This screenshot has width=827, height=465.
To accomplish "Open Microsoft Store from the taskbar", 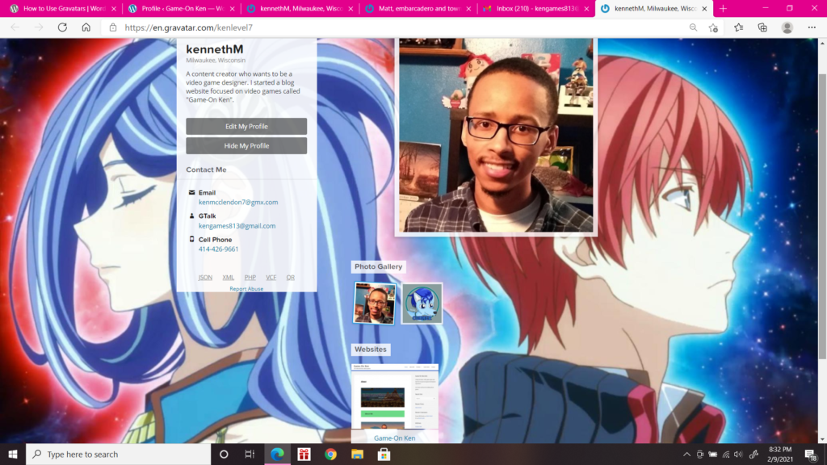I will [385, 455].
